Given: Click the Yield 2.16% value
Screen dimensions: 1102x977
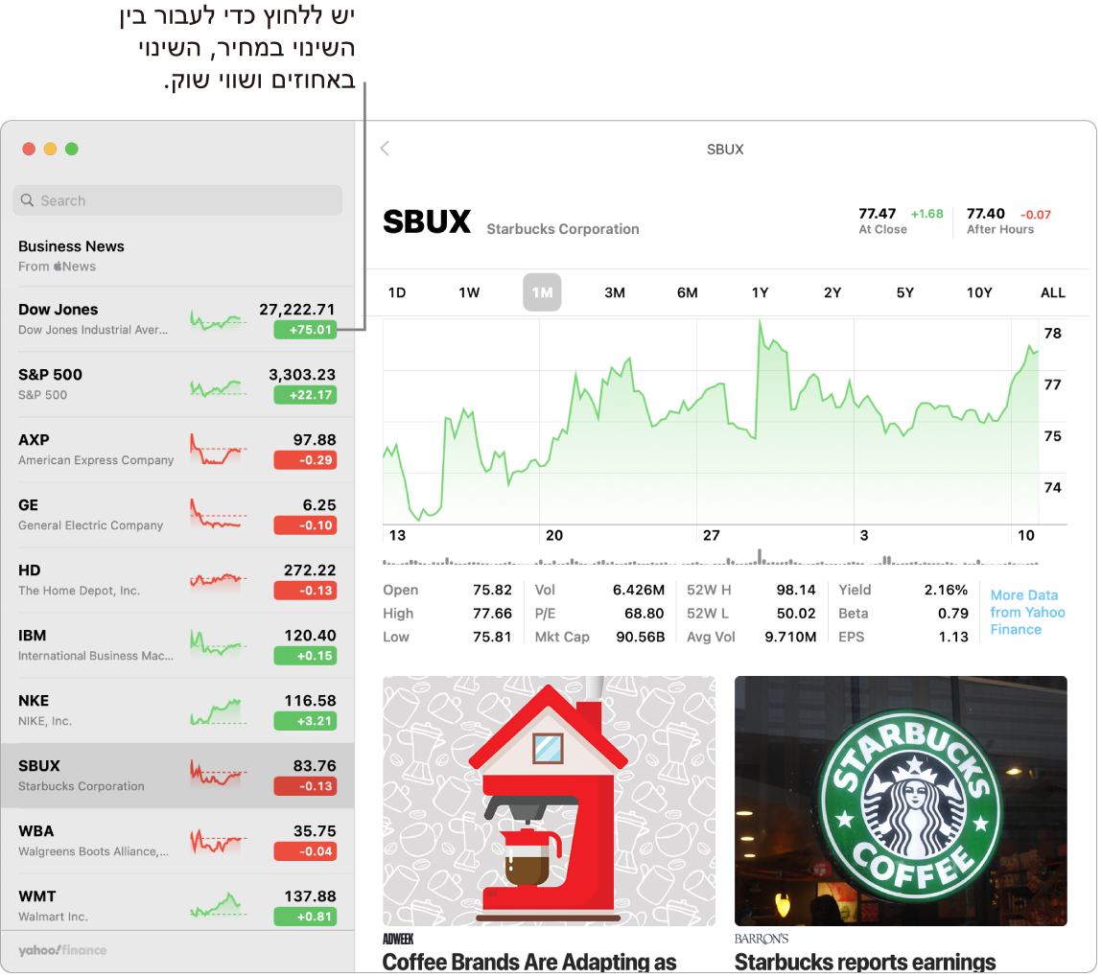Looking at the screenshot, I should point(946,590).
